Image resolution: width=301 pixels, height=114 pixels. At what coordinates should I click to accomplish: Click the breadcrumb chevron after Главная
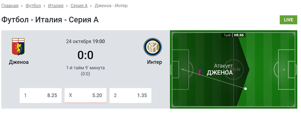point(22,6)
